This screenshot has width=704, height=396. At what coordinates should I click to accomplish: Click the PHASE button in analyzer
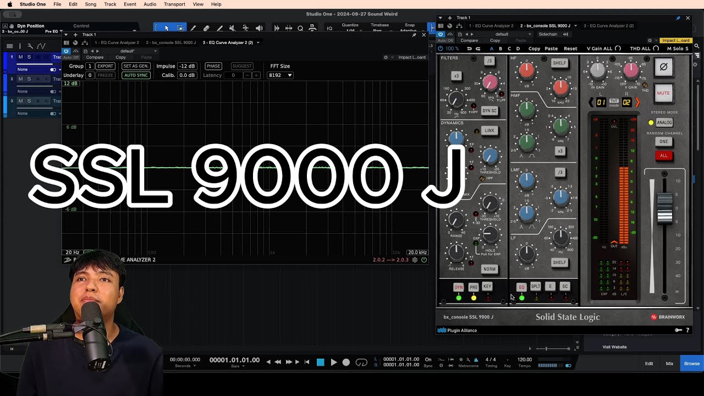click(x=213, y=66)
